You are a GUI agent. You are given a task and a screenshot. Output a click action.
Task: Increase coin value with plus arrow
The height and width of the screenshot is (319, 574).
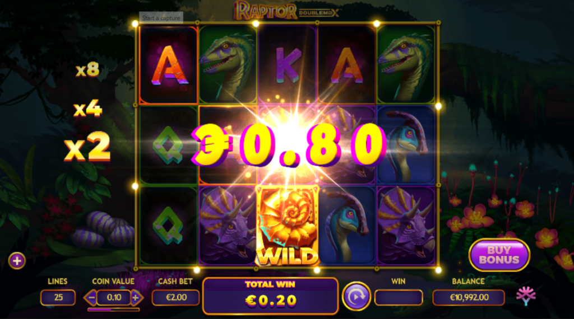(136, 297)
